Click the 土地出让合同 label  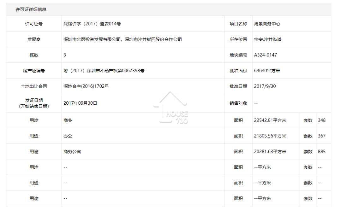point(34,86)
